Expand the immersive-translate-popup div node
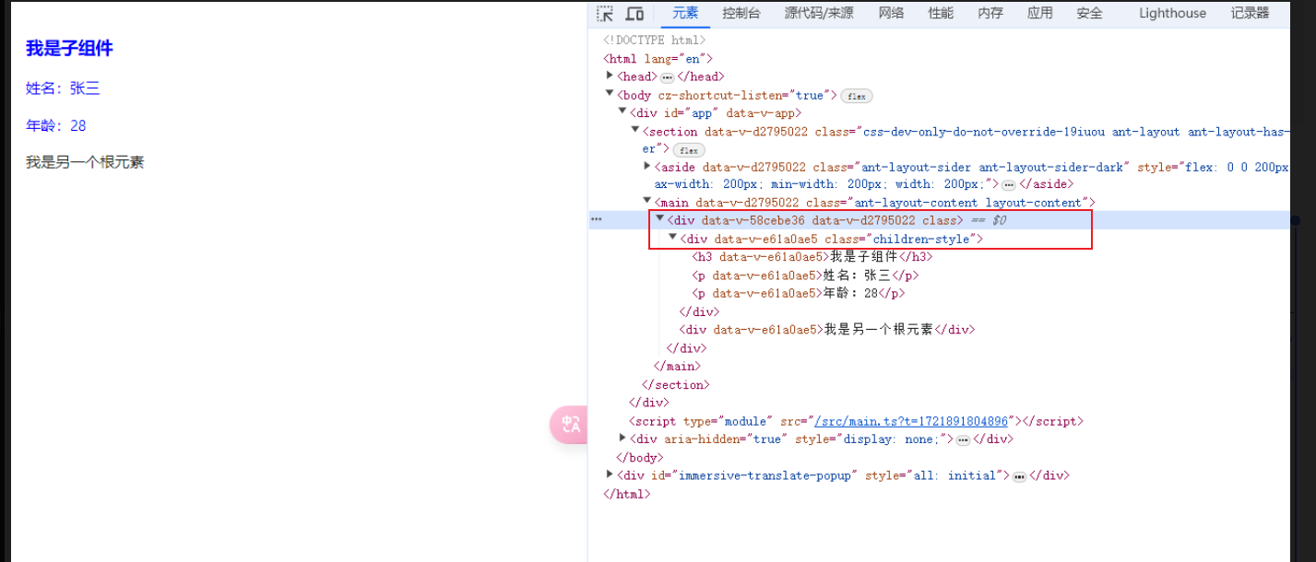Image resolution: width=1316 pixels, height=562 pixels. tap(610, 474)
